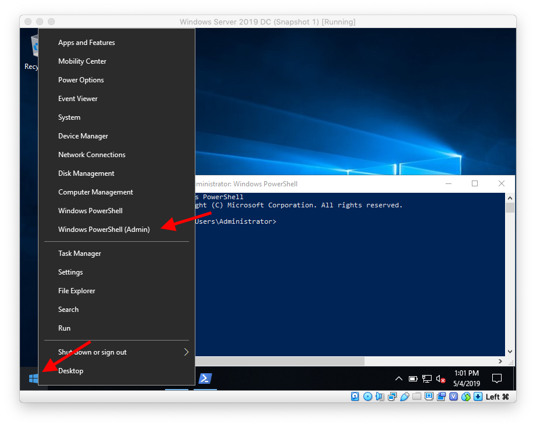
Task: Unmute the system volume in the tray
Action: click(441, 379)
